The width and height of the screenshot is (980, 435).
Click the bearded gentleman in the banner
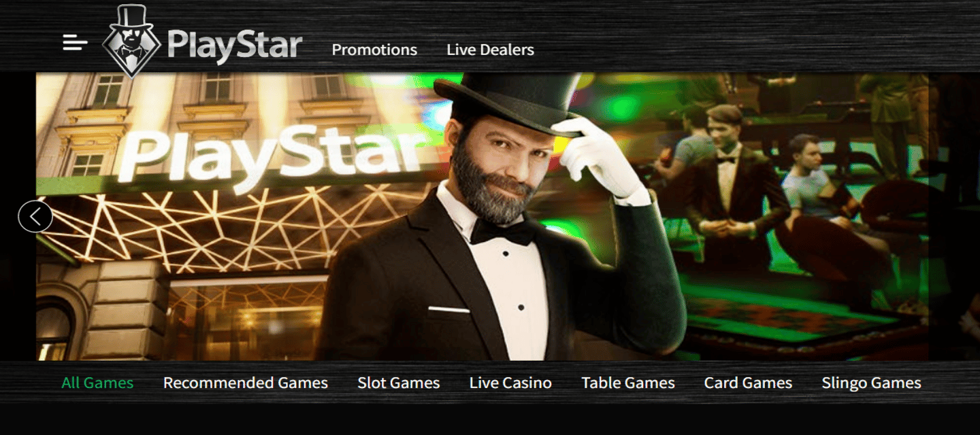point(504,224)
